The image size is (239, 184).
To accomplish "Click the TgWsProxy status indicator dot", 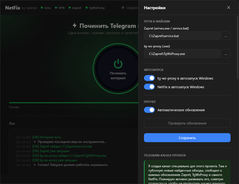I will pos(86,8).
